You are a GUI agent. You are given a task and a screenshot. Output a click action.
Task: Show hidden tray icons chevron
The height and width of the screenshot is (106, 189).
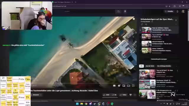point(161,104)
